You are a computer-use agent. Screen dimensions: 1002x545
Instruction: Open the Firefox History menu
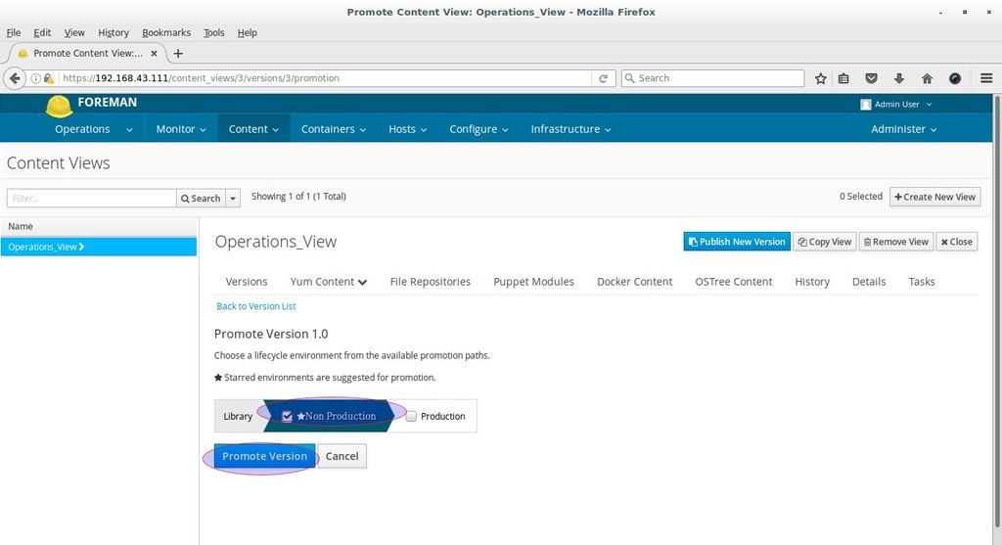tap(114, 32)
